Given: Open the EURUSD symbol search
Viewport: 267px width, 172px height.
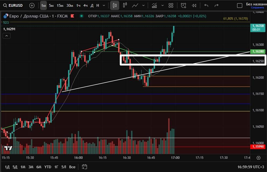Looking at the screenshot, I should pyautogui.click(x=13, y=5).
